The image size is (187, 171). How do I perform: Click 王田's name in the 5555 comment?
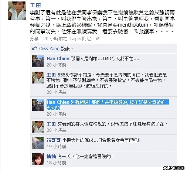click(51, 75)
